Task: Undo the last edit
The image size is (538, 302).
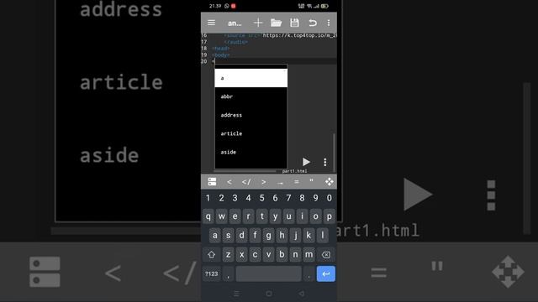Action: pyautogui.click(x=312, y=23)
